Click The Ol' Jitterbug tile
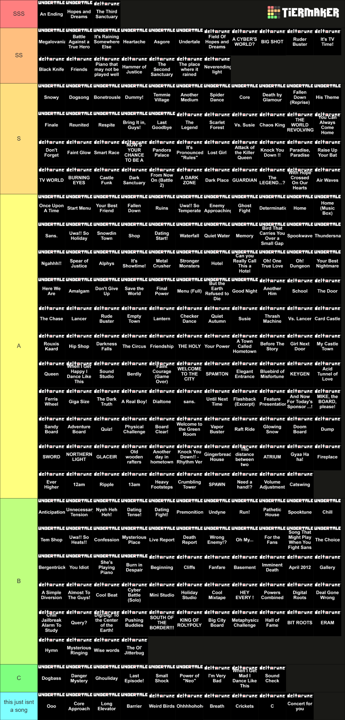Viewport: 345px width, 720px height. click(134, 650)
